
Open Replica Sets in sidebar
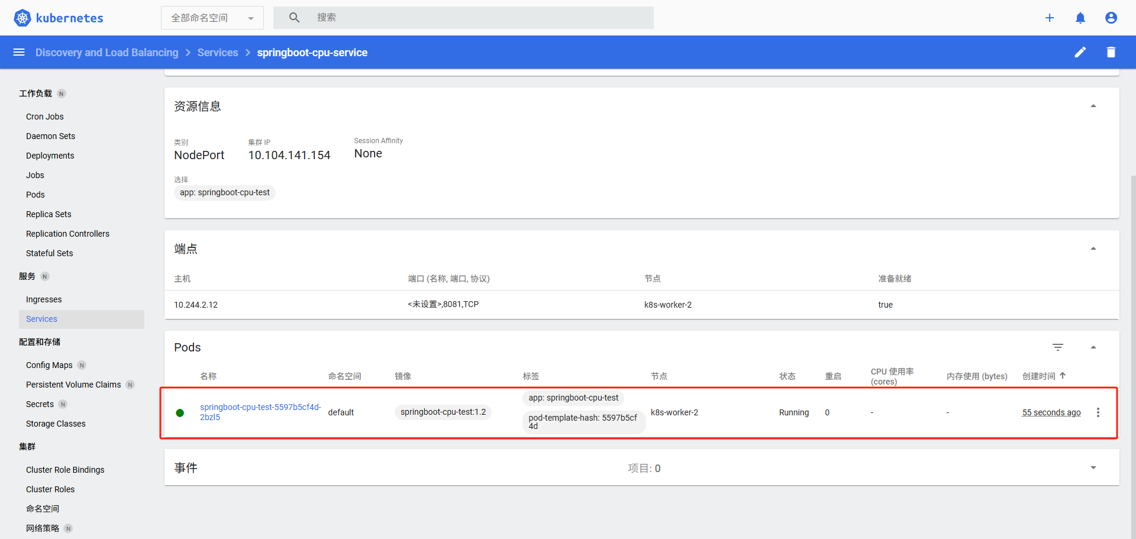49,214
